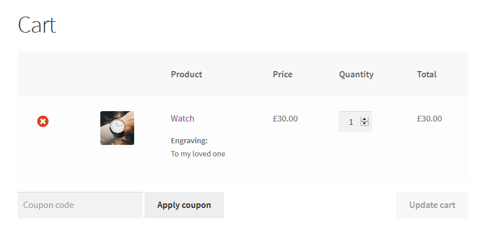The image size is (481, 232).
Task: Remove the Watch item with the red X
Action: coord(43,121)
